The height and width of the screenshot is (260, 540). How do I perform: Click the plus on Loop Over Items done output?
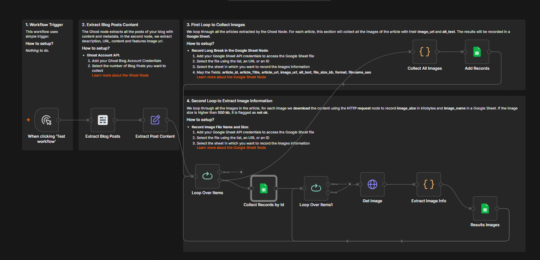click(241, 172)
